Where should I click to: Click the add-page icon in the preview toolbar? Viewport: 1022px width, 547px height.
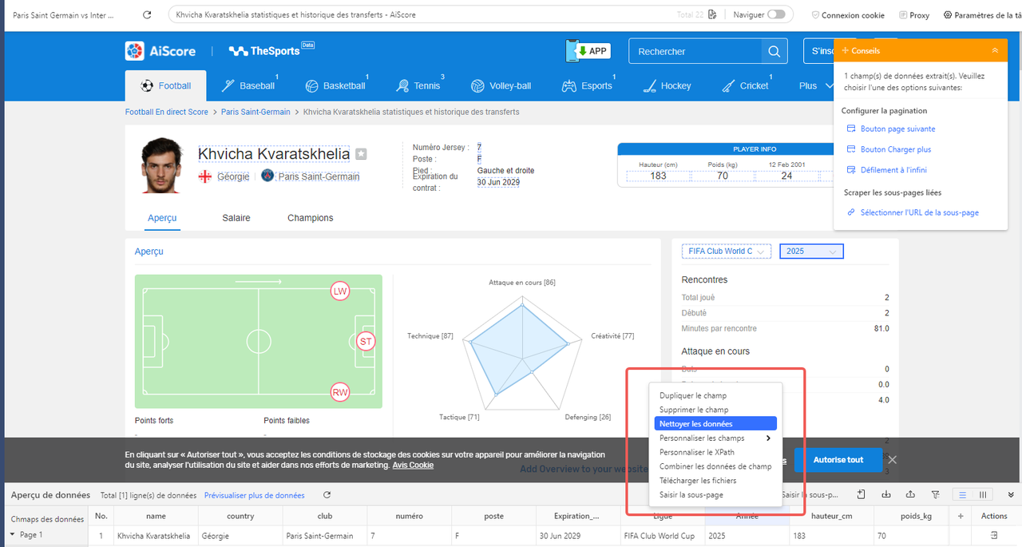coord(861,495)
